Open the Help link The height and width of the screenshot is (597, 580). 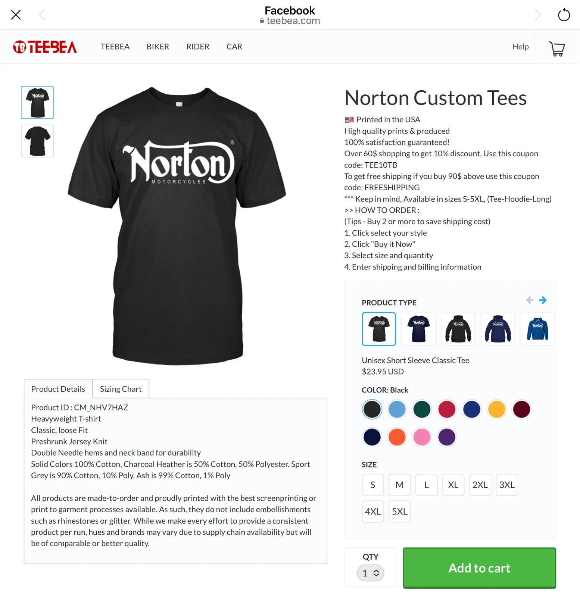click(520, 47)
